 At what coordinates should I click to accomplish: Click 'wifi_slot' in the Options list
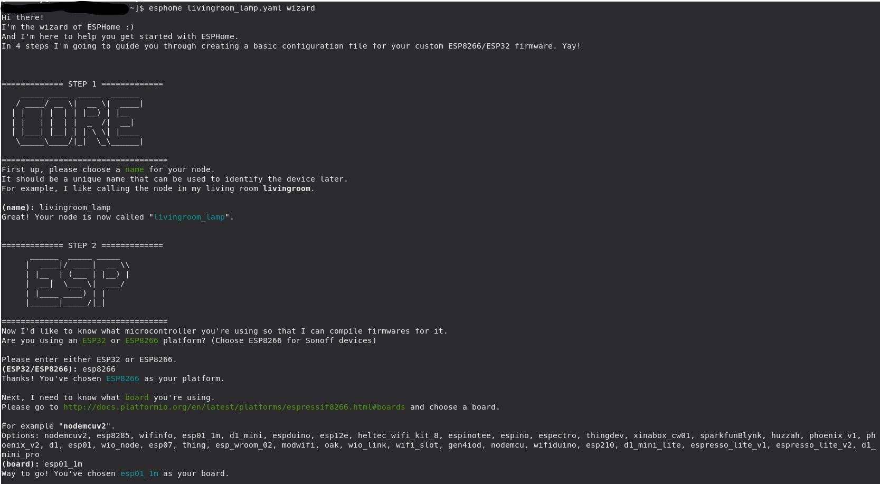[417, 445]
